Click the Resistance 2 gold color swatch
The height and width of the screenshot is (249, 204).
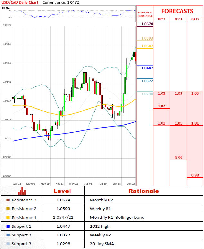[x=8, y=209]
